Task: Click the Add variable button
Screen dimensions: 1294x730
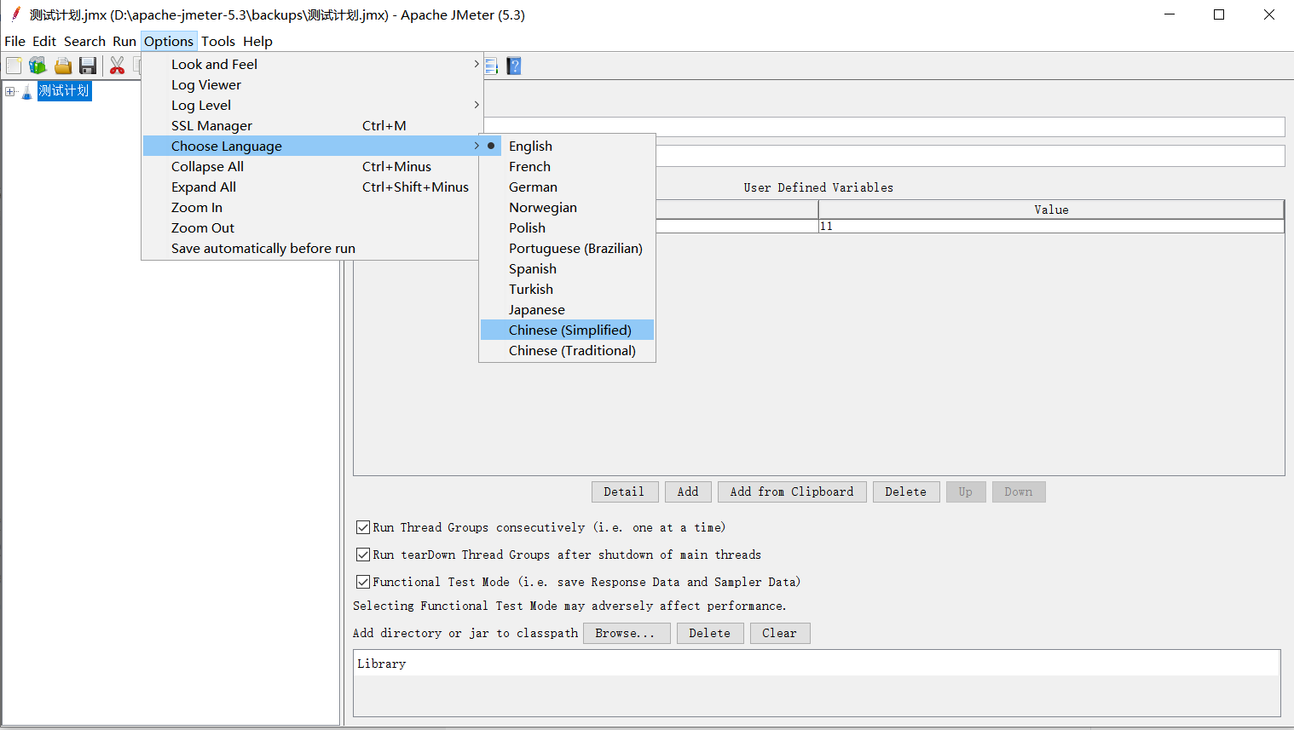Action: click(688, 491)
